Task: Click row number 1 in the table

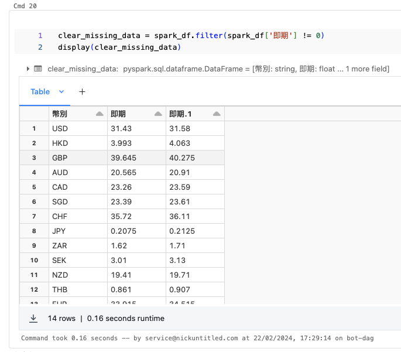Action: [34, 128]
